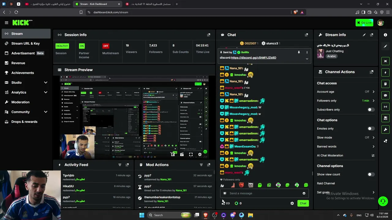Open the Revenue page
Screen dimensions: 392x220
pyautogui.click(x=26, y=63)
